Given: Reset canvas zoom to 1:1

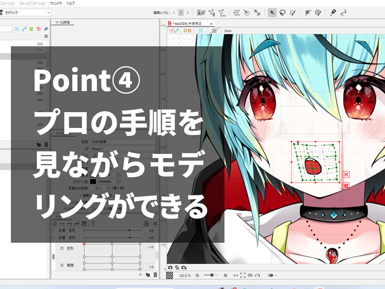Looking at the screenshot, I should click(x=235, y=275).
